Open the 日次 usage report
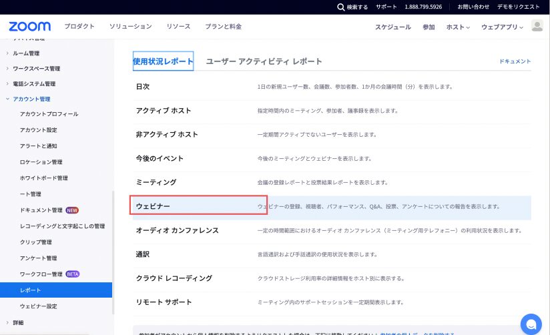Image resolution: width=550 pixels, height=335 pixels. click(143, 87)
